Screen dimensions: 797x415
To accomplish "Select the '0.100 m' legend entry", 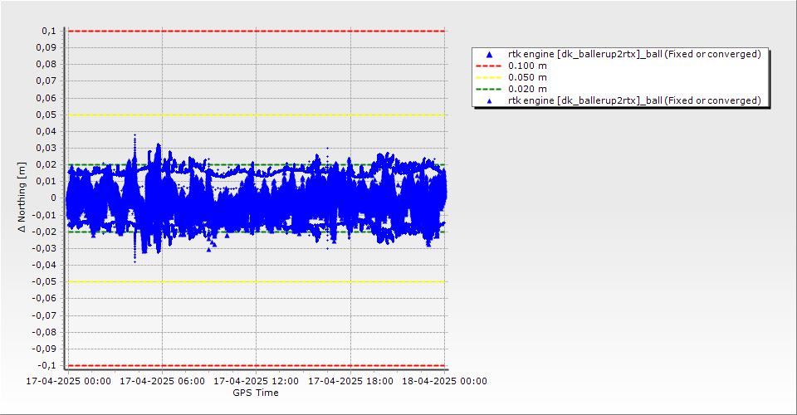I will pos(527,66).
